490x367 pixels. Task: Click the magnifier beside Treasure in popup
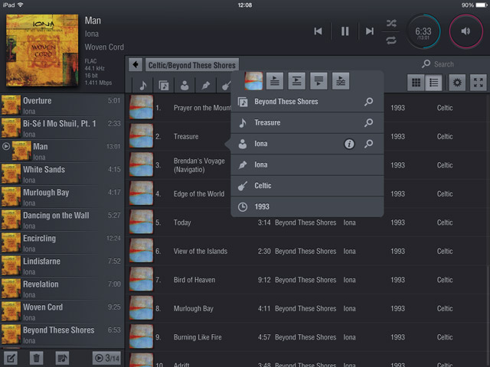(x=368, y=123)
